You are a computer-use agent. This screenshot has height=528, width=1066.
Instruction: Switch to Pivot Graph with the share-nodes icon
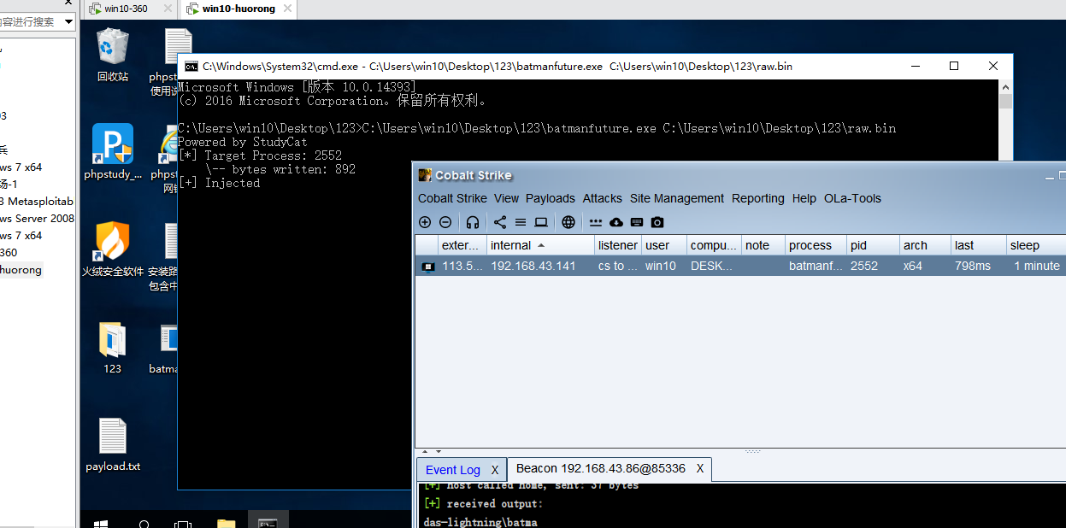point(500,222)
